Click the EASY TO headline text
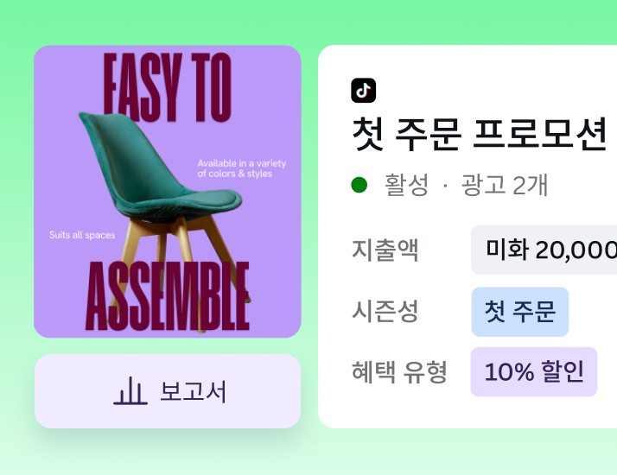The width and height of the screenshot is (617, 475). click(168, 86)
